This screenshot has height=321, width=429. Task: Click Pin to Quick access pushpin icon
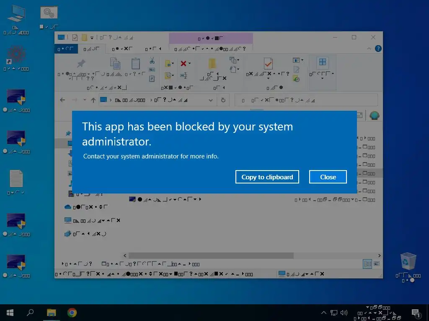[80, 64]
